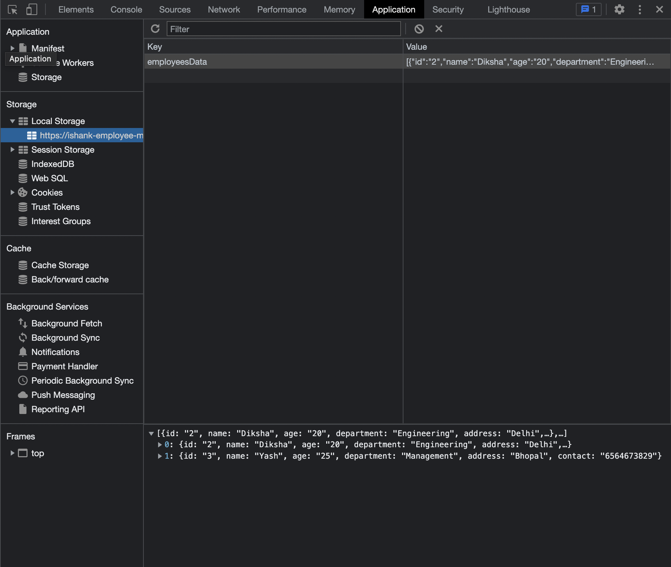Switch to the Security tab

pyautogui.click(x=448, y=10)
